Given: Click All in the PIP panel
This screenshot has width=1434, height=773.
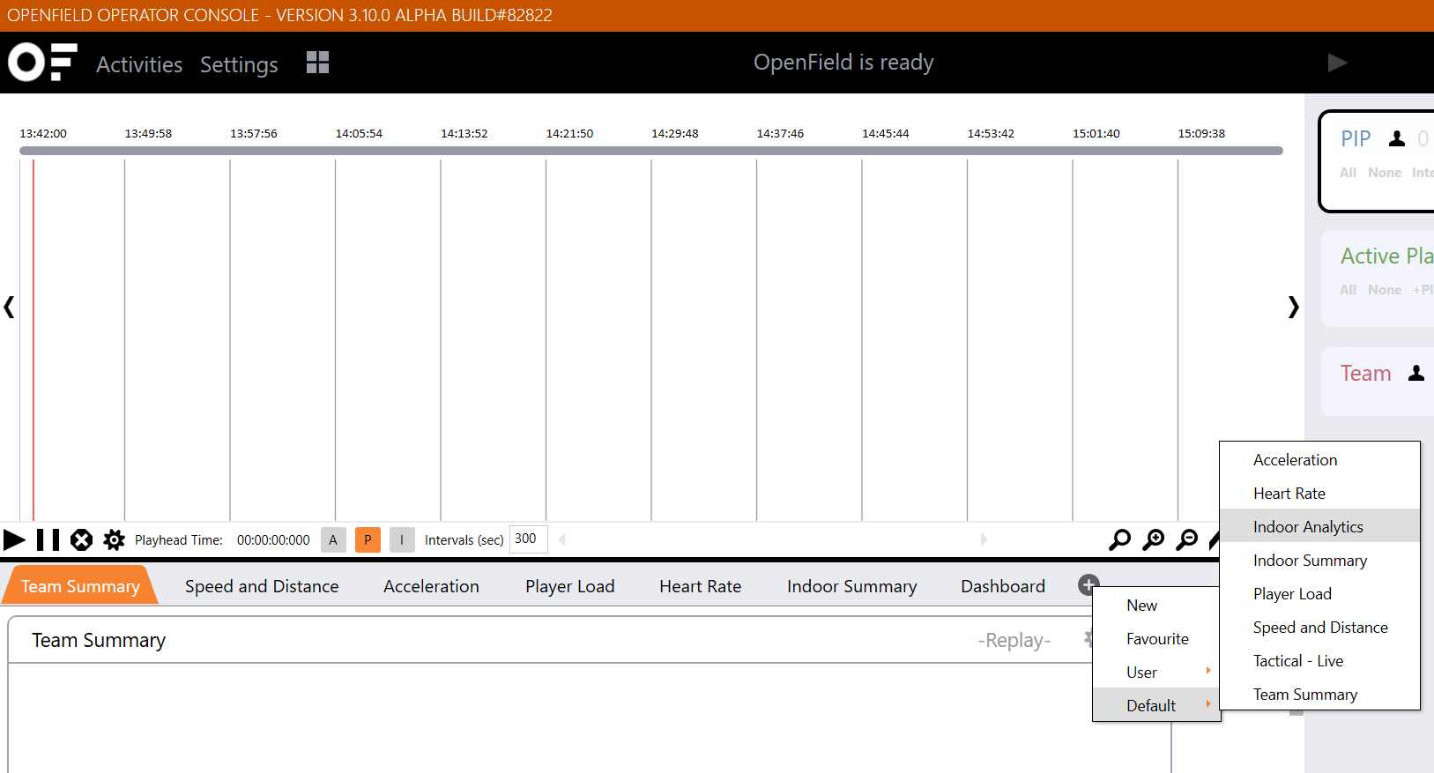Looking at the screenshot, I should [1348, 173].
